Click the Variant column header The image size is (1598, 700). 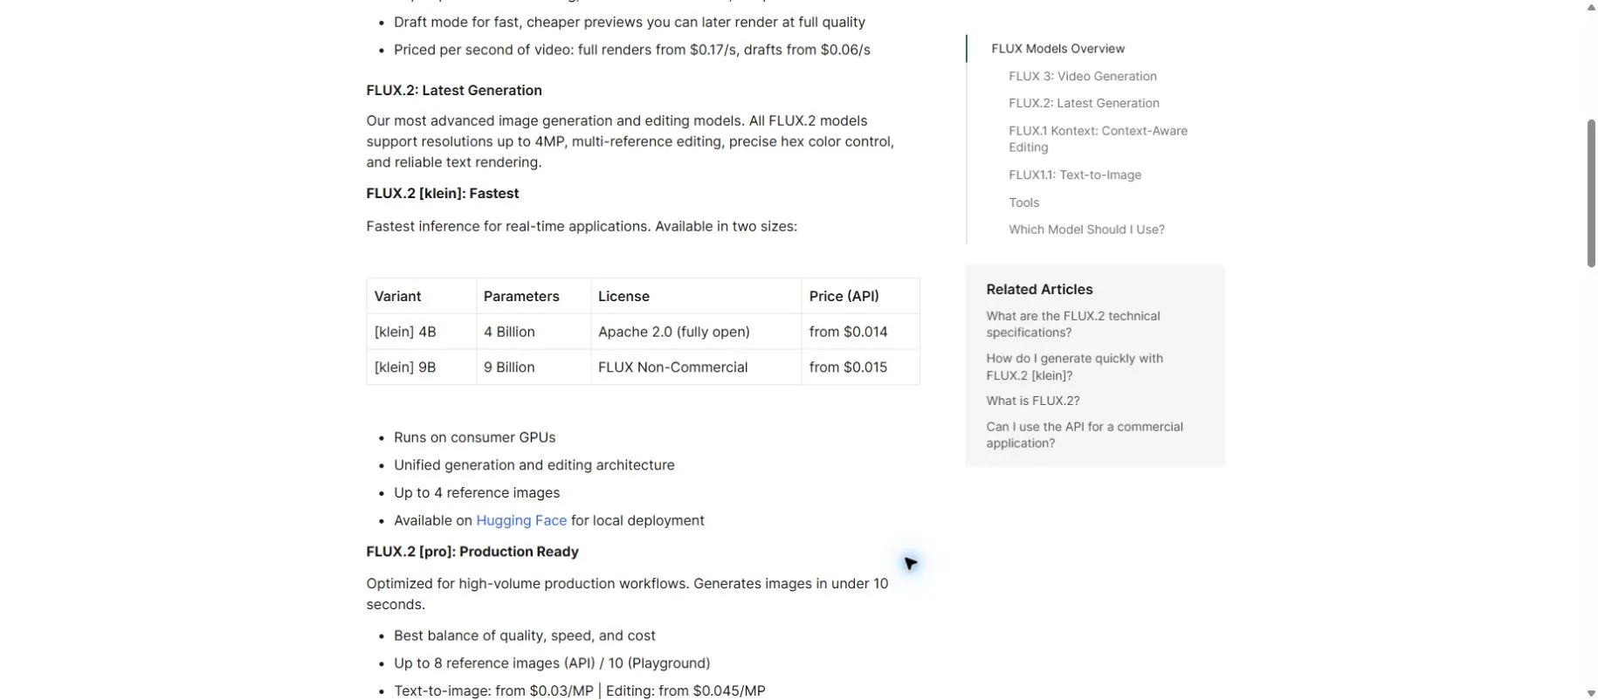click(x=421, y=296)
